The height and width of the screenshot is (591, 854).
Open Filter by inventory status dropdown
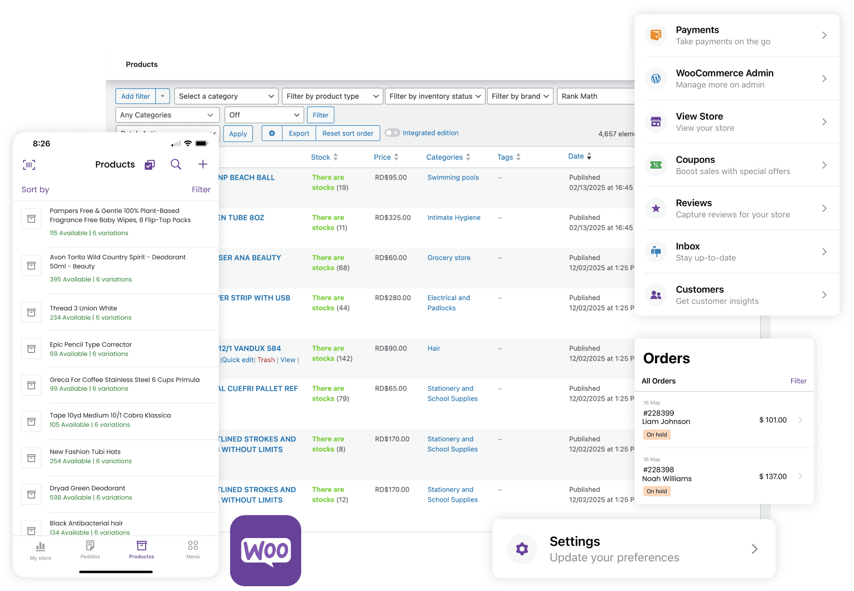coord(435,96)
